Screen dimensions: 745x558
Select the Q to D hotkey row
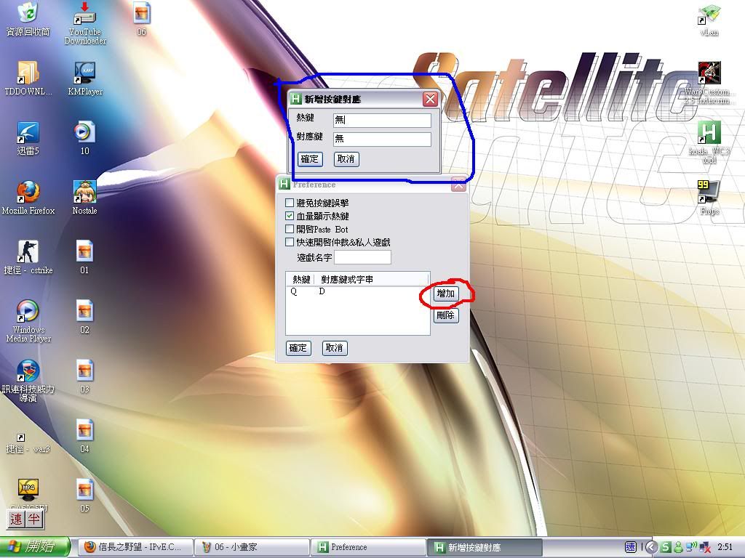point(320,292)
